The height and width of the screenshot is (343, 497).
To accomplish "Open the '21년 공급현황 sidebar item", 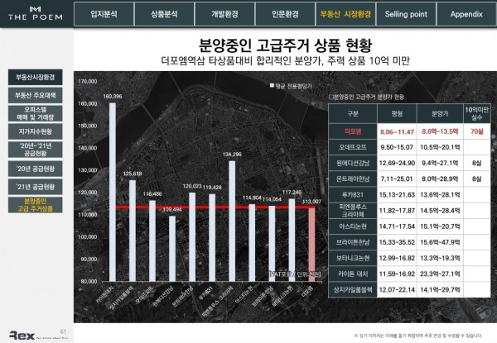I will (36, 186).
